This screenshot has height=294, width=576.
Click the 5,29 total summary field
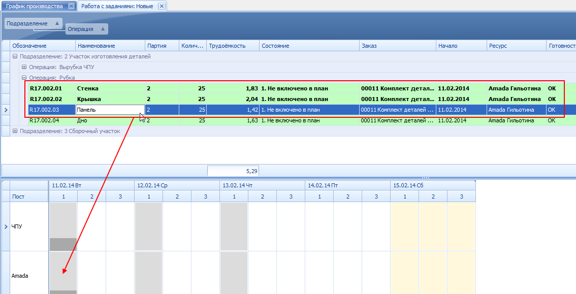coord(233,171)
